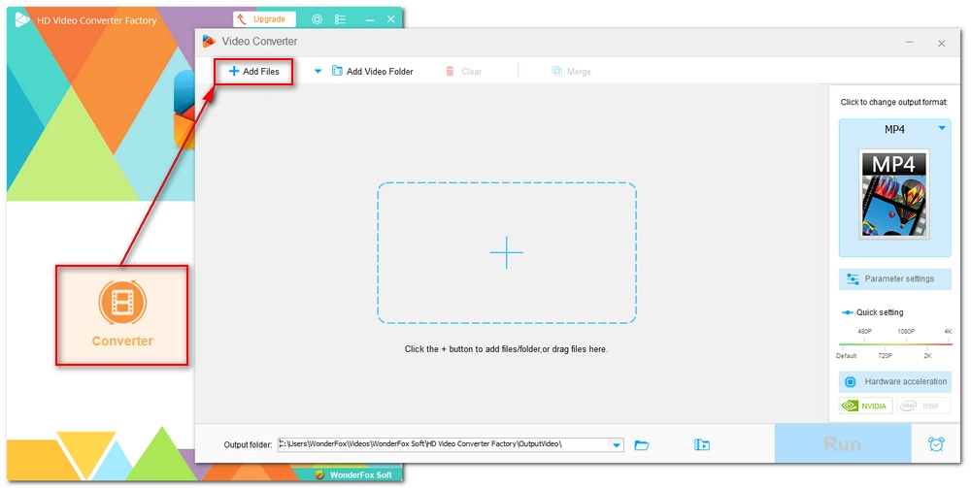The width and height of the screenshot is (971, 488).
Task: Click the Merge toolbar button
Action: 571,71
